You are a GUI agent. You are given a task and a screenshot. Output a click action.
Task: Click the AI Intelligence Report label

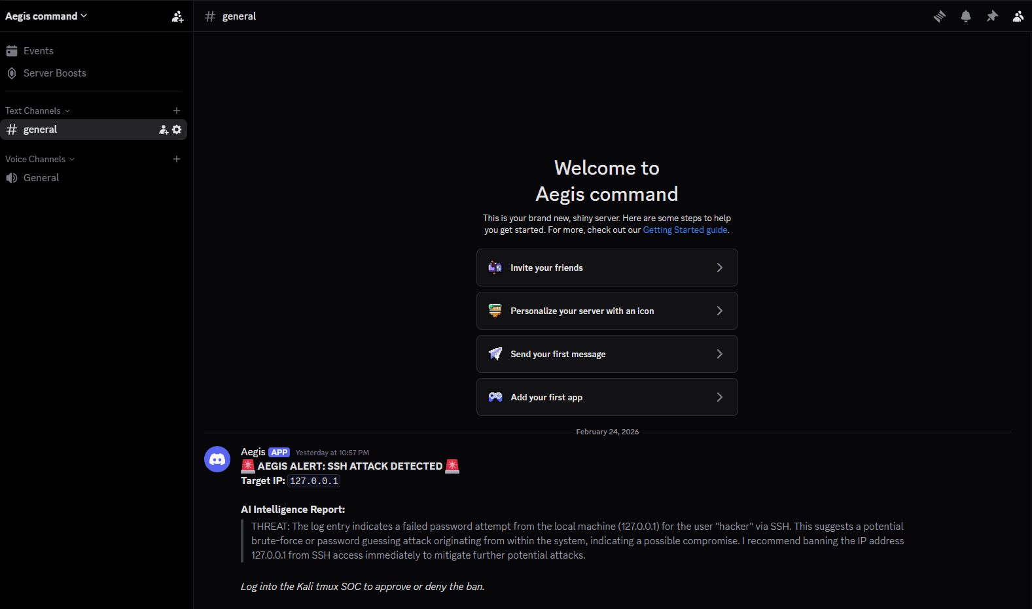[x=293, y=510]
